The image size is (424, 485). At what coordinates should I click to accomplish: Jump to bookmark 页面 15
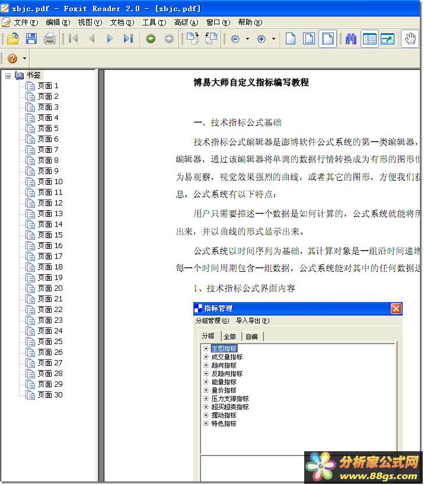click(50, 235)
